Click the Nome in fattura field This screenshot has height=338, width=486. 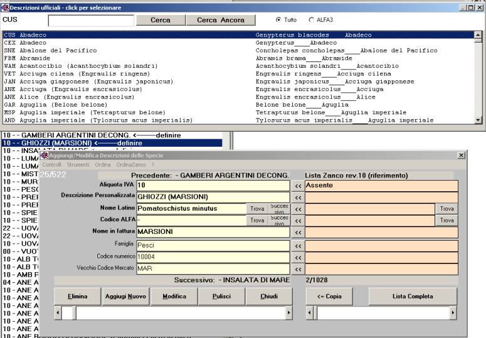pyautogui.click(x=213, y=232)
